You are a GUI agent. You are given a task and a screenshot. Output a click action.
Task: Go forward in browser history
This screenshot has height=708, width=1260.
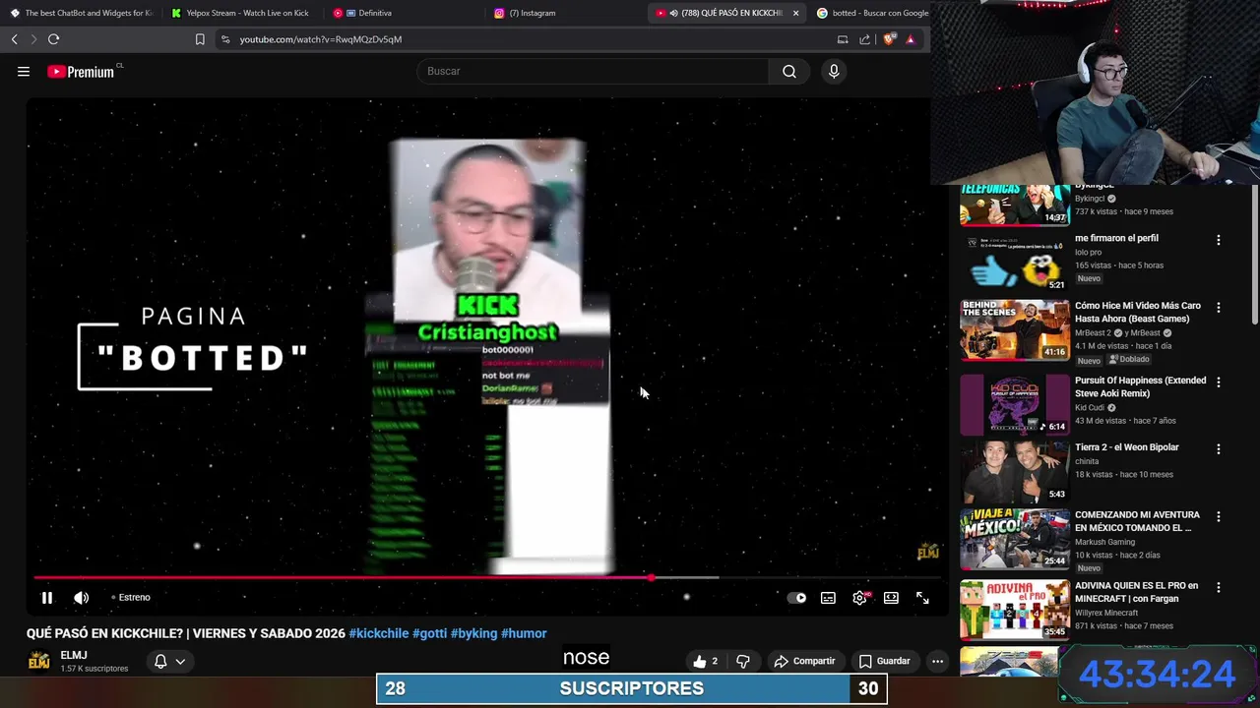point(33,39)
